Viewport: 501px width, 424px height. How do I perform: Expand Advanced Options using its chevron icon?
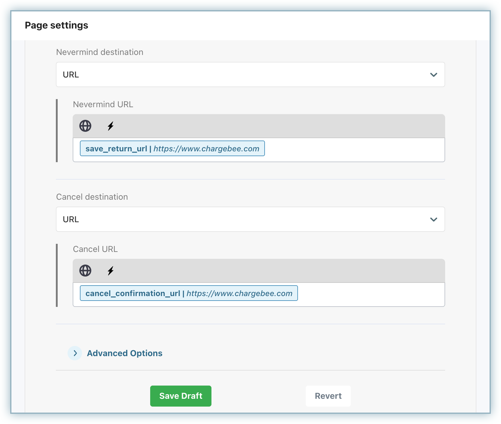pyautogui.click(x=75, y=353)
